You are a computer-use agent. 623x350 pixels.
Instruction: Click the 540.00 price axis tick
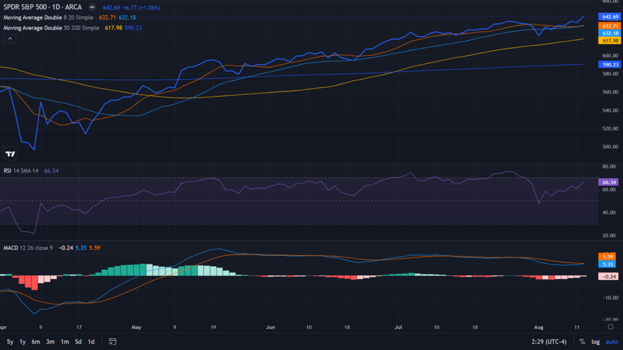[610, 111]
